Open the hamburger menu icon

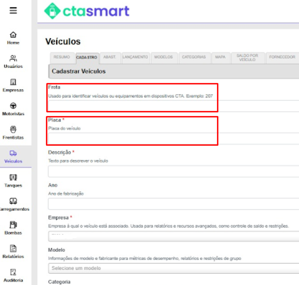[13, 10]
